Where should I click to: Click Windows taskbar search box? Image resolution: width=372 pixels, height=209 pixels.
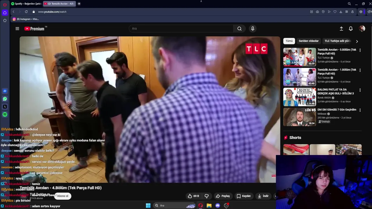[174, 206]
